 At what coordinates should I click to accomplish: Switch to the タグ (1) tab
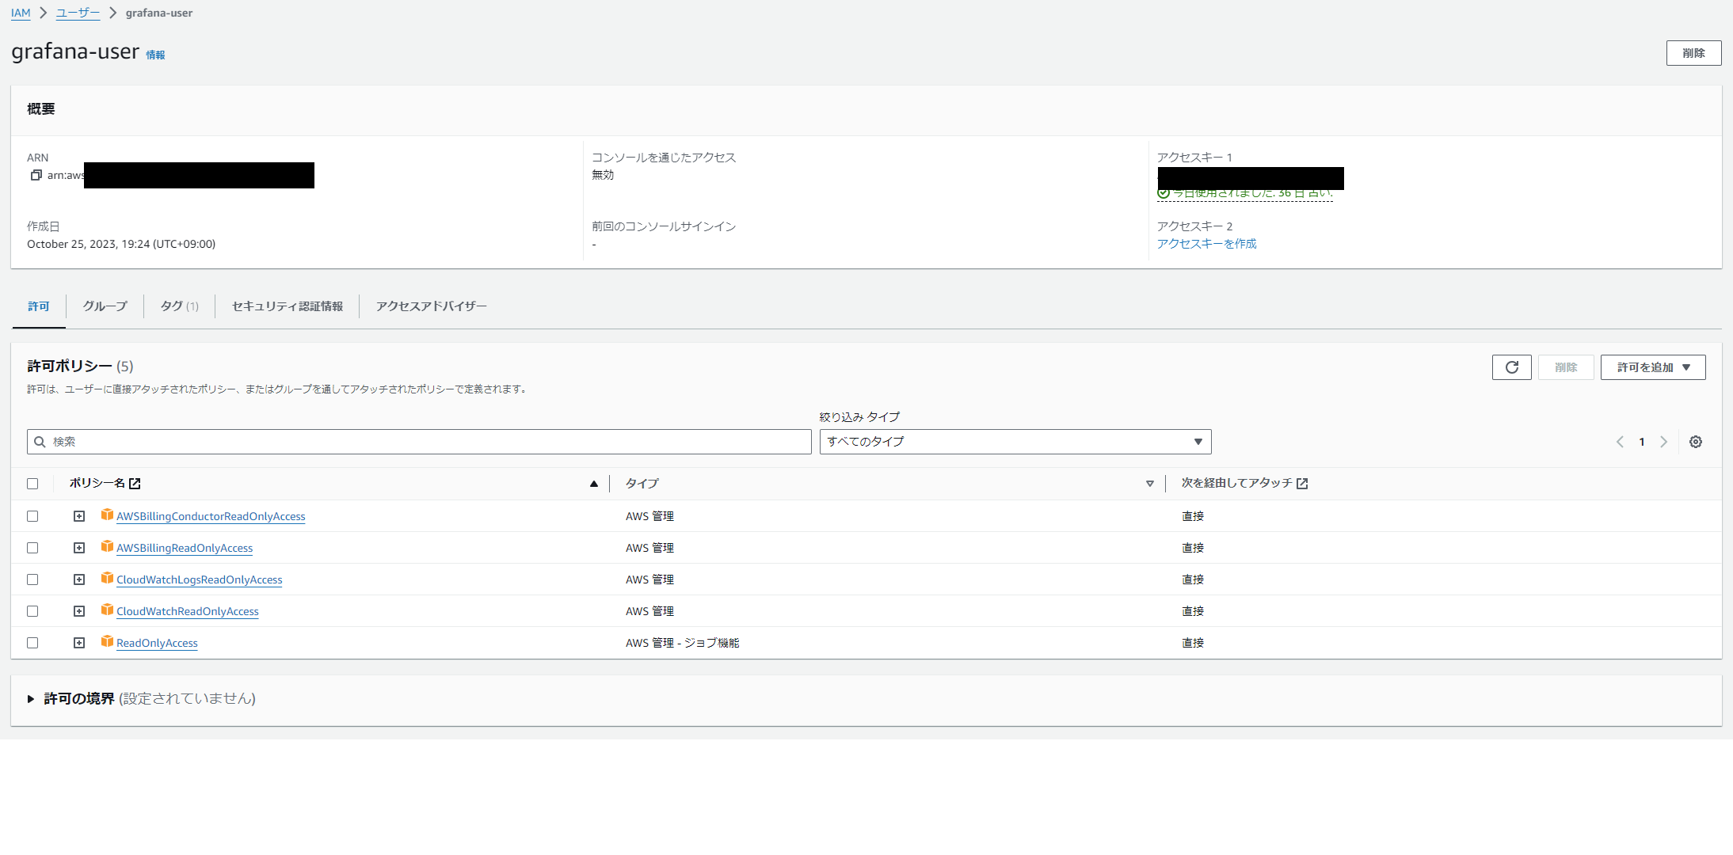coord(179,306)
